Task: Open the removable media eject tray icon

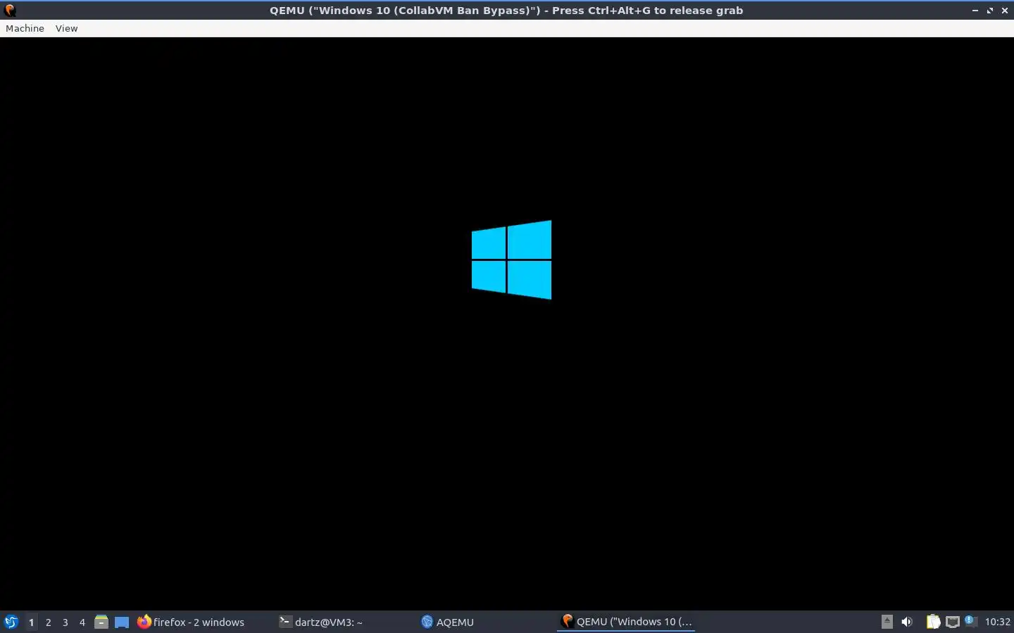Action: pos(887,622)
